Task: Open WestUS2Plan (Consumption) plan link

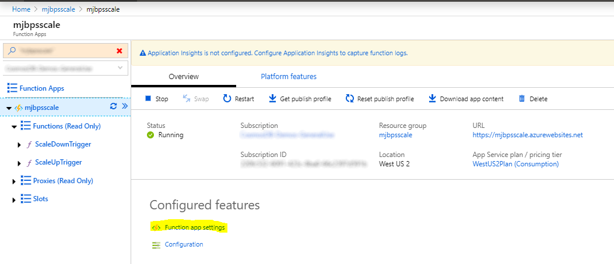Action: [515, 164]
